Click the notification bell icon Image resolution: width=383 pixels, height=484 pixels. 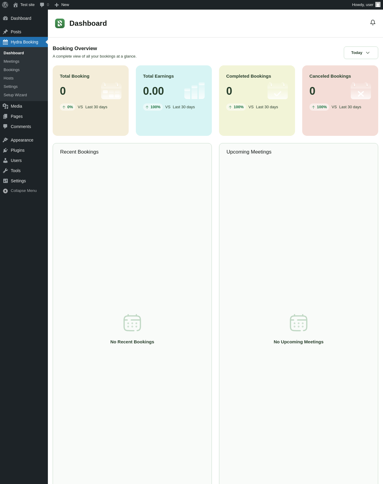point(373,22)
